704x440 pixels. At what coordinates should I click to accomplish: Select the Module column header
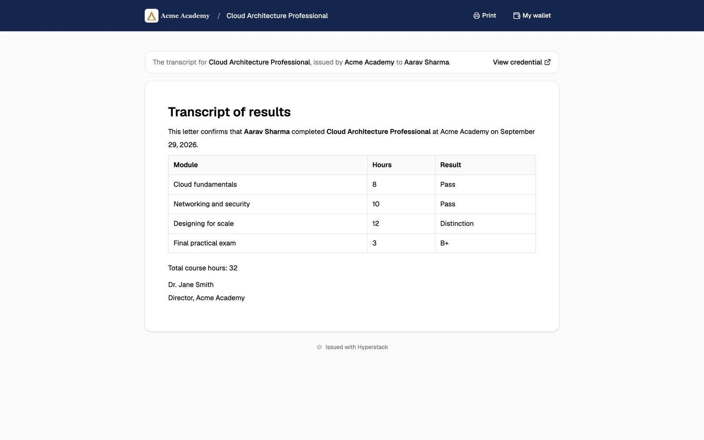268,165
